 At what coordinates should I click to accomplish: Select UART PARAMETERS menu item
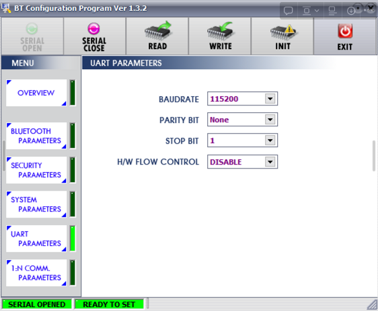click(36, 238)
